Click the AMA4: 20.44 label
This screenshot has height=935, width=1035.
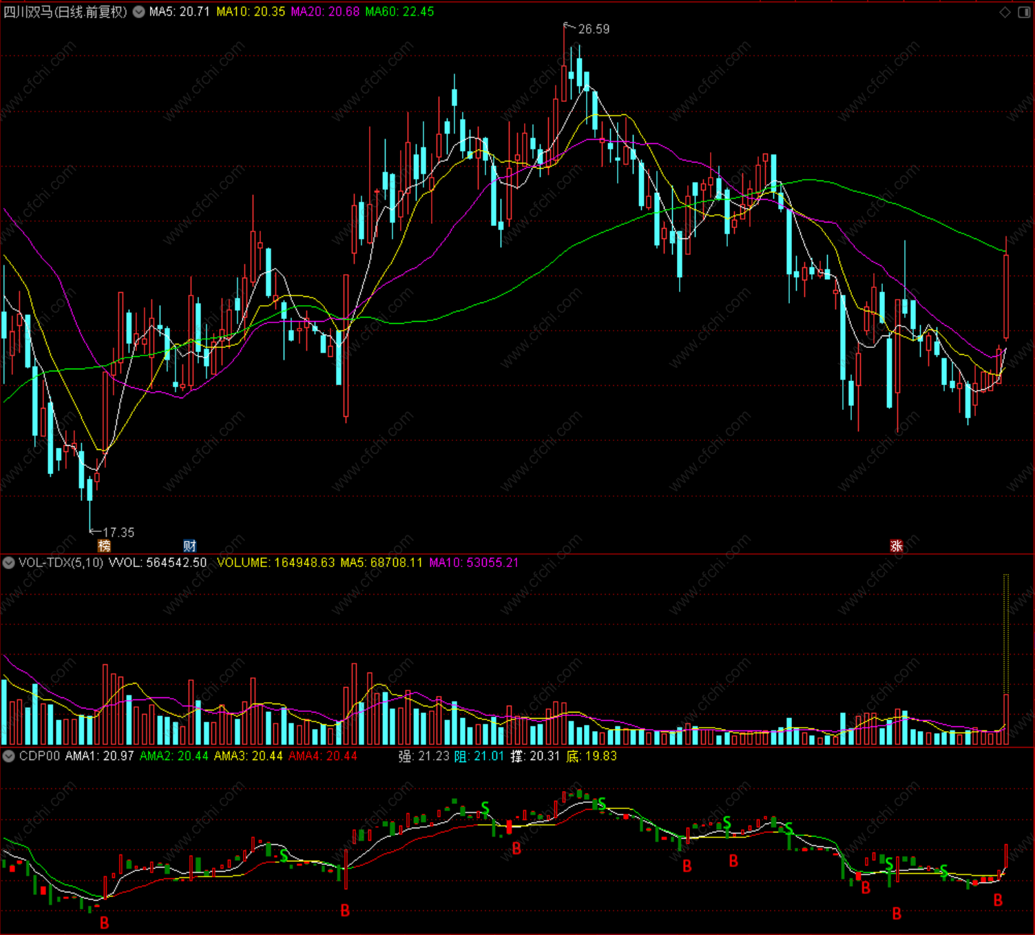(323, 756)
